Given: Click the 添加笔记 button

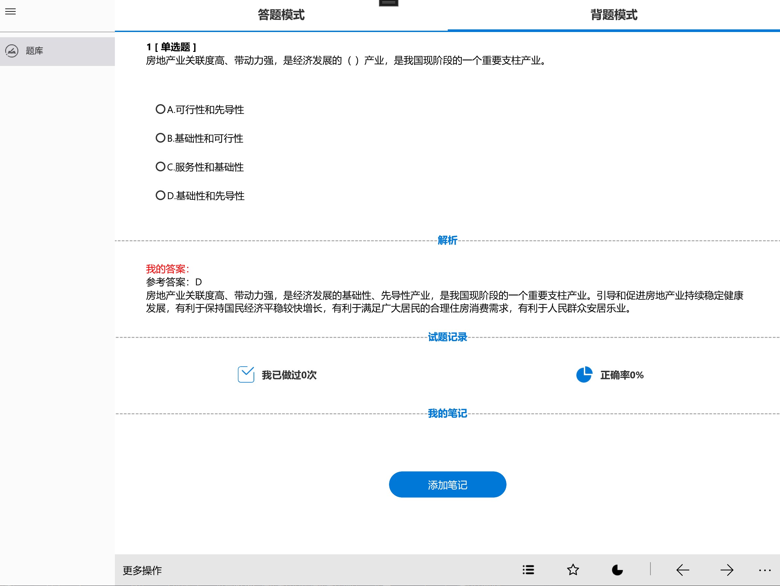Looking at the screenshot, I should [447, 485].
